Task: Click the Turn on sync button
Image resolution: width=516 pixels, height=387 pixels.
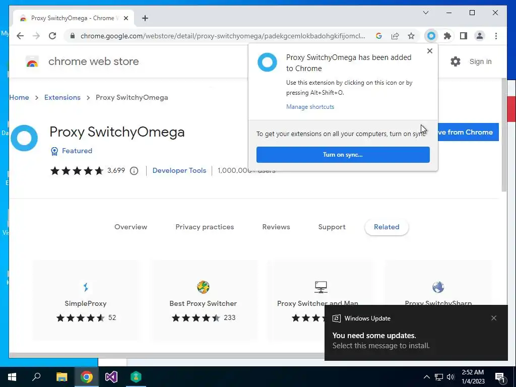Action: click(x=343, y=155)
